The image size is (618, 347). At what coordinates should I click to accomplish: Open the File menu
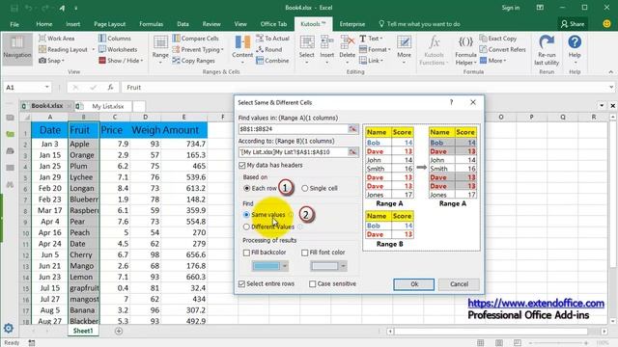pos(14,24)
